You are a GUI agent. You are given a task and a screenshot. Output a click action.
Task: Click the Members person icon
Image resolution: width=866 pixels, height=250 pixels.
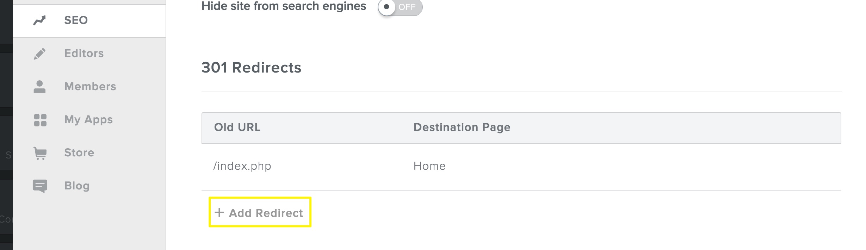click(x=39, y=87)
